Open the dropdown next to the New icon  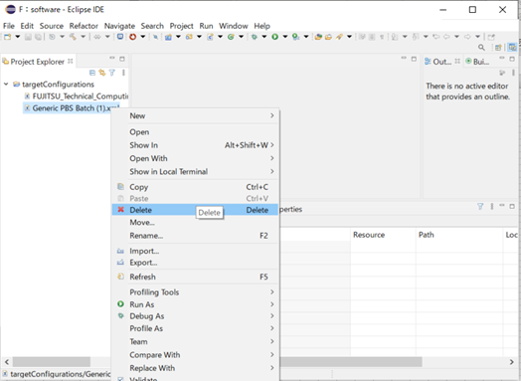point(18,37)
